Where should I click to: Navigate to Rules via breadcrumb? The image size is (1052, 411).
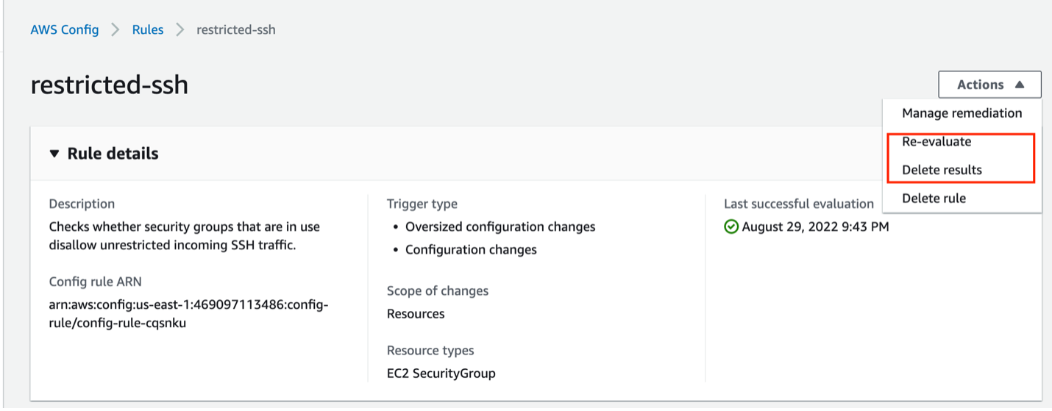click(148, 30)
